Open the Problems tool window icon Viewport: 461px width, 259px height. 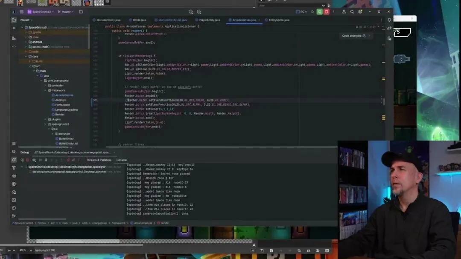point(14,208)
